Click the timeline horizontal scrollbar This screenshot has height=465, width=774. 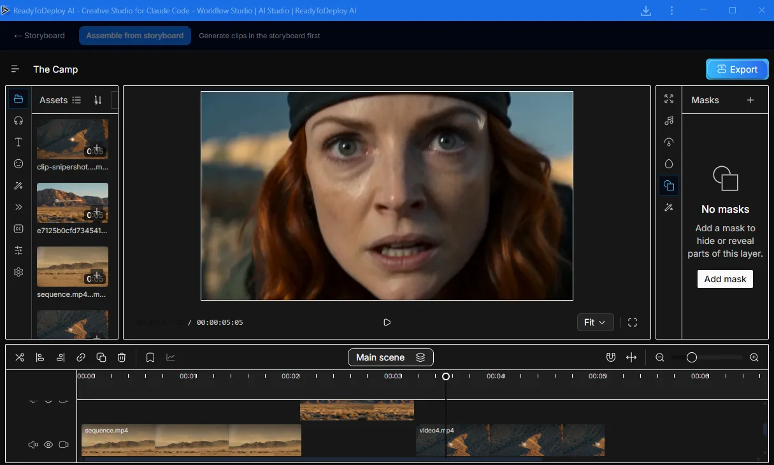312,459
